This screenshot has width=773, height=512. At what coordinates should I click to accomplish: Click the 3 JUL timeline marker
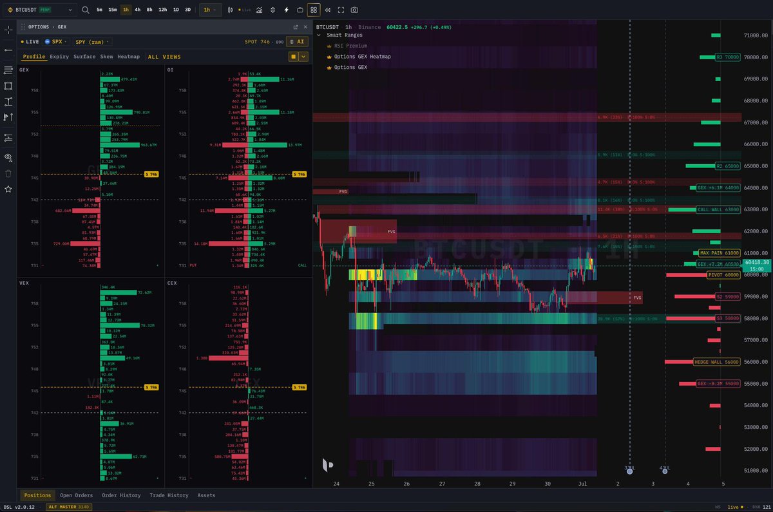point(629,470)
